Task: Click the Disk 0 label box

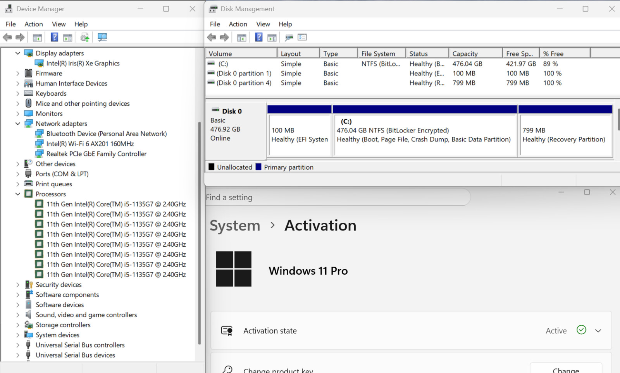Action: [236, 131]
